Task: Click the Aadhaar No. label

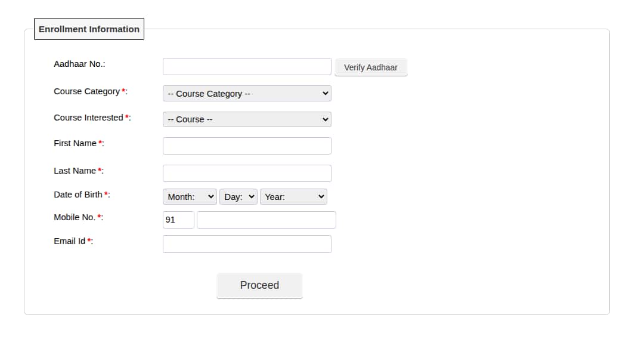Action: (x=79, y=64)
